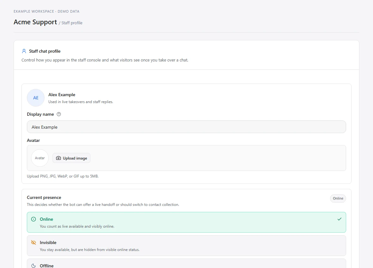Image resolution: width=373 pixels, height=268 pixels.
Task: Click 'This decides whether the bot can offer' text
Action: [103, 205]
